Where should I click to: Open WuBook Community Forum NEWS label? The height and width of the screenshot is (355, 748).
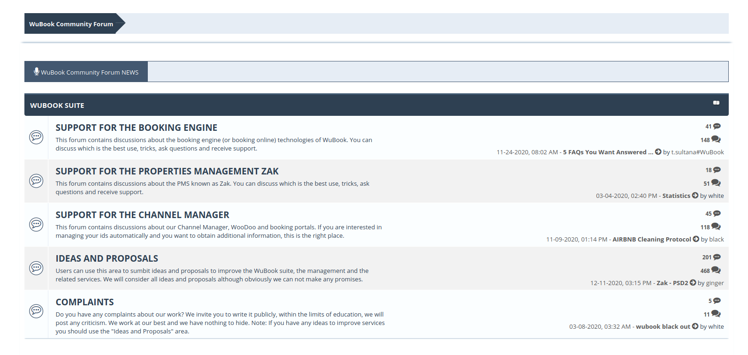point(90,72)
